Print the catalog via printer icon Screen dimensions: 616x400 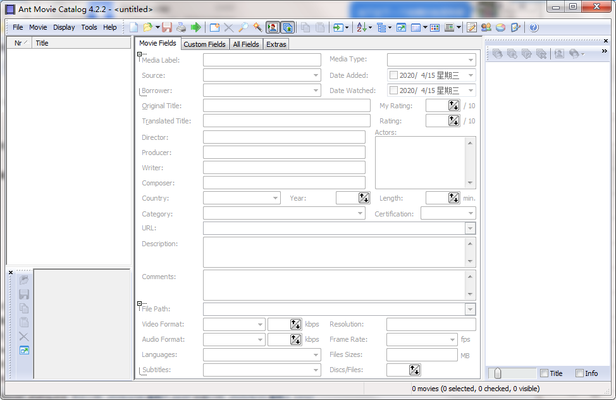click(181, 28)
